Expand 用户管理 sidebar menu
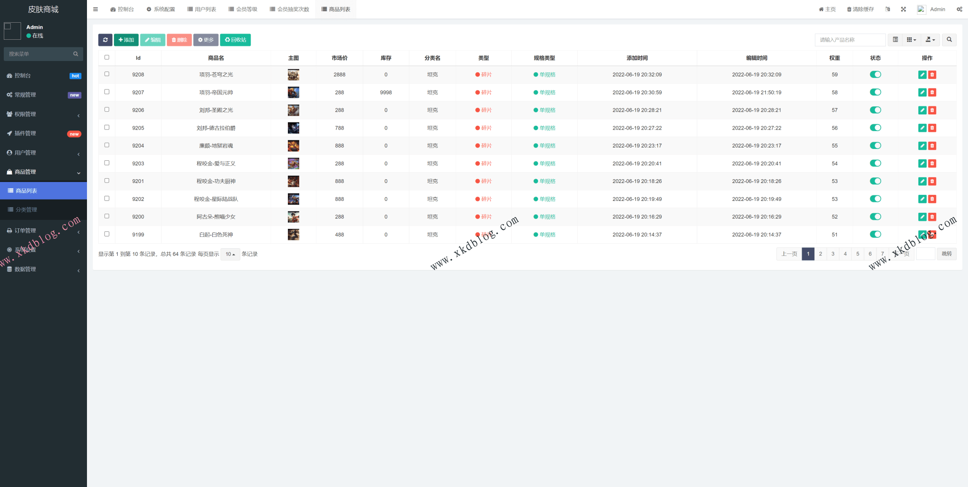The height and width of the screenshot is (487, 968). (43, 153)
